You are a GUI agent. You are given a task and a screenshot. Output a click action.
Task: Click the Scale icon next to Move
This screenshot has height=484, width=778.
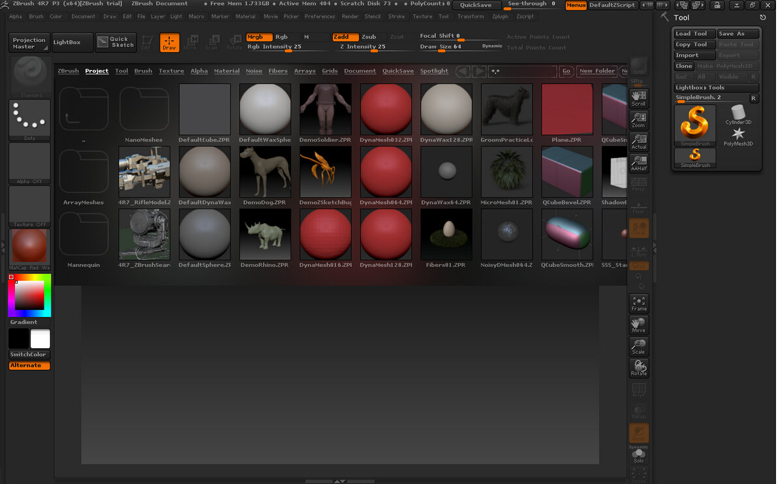click(x=213, y=42)
